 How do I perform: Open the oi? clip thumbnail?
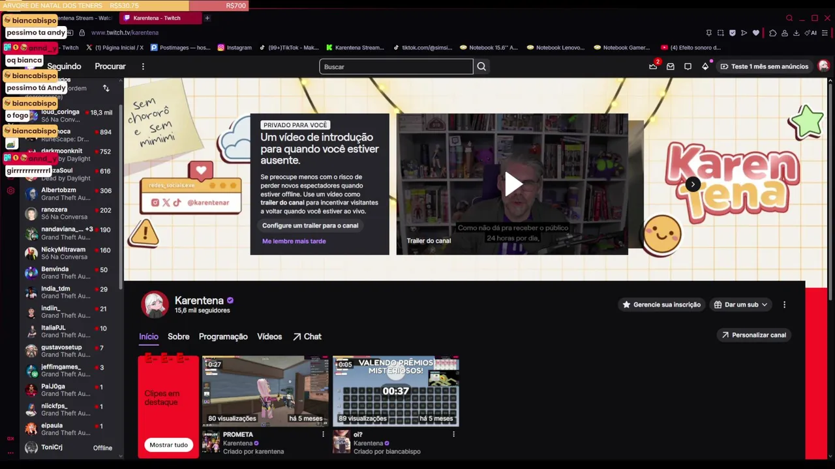[x=396, y=391]
